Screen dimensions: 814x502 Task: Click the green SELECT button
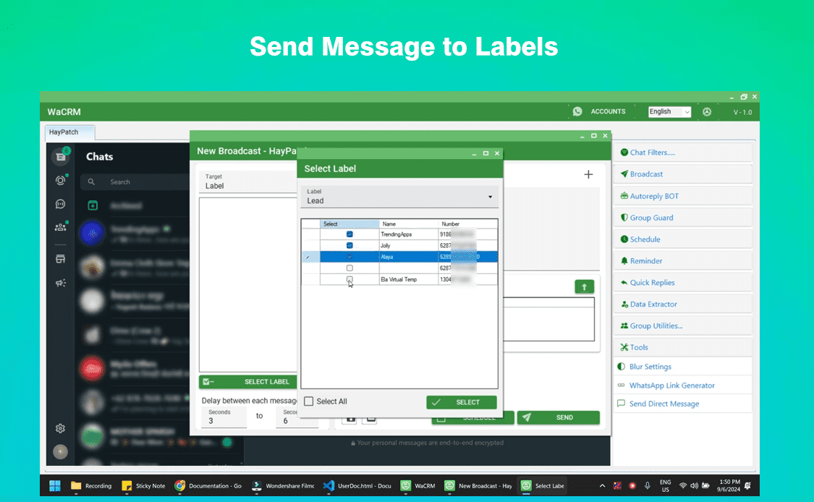pyautogui.click(x=461, y=401)
